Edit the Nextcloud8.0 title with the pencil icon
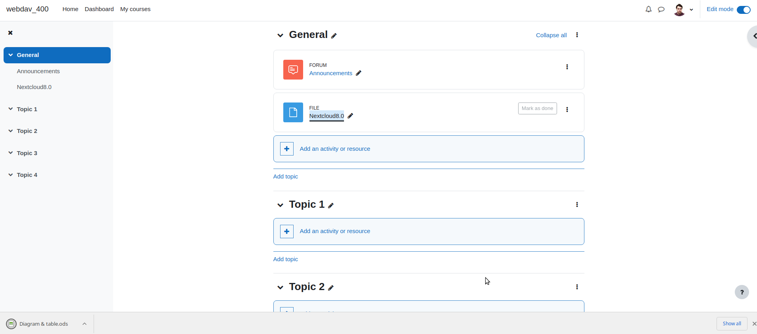This screenshot has width=757, height=334. point(350,116)
